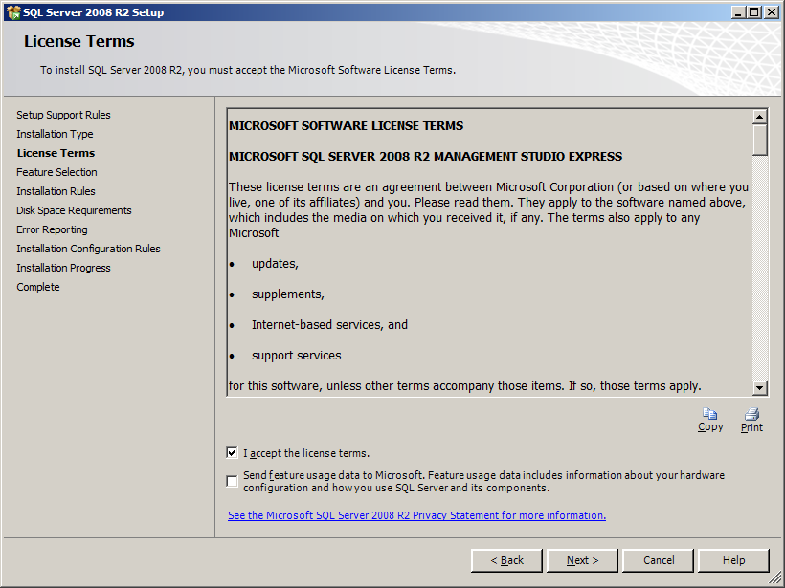This screenshot has height=588, width=785.
Task: Select 'Installation Type' step in sidebar
Action: pyautogui.click(x=55, y=134)
